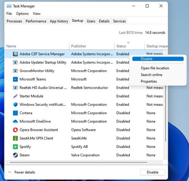Select Open file location menu entry
The height and width of the screenshot is (181, 189).
click(155, 68)
